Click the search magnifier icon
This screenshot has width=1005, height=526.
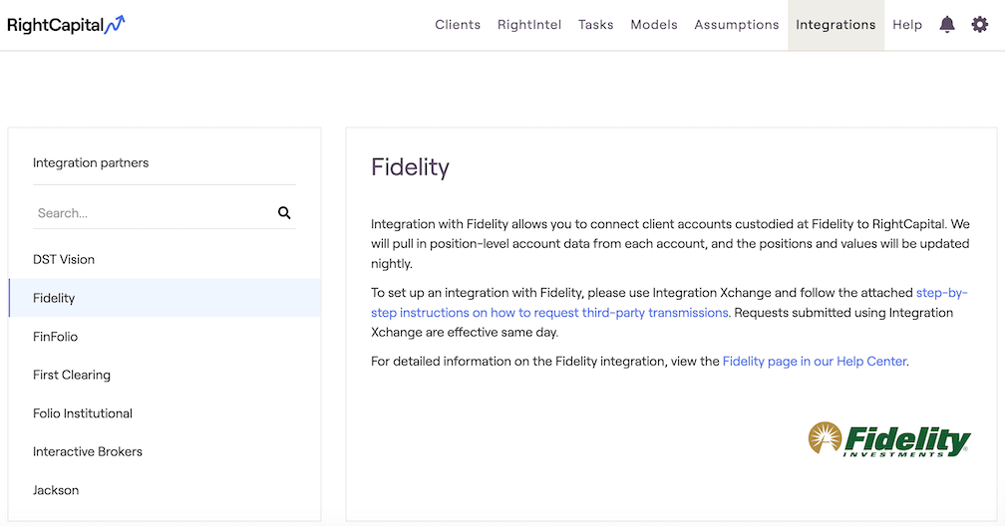(x=284, y=213)
